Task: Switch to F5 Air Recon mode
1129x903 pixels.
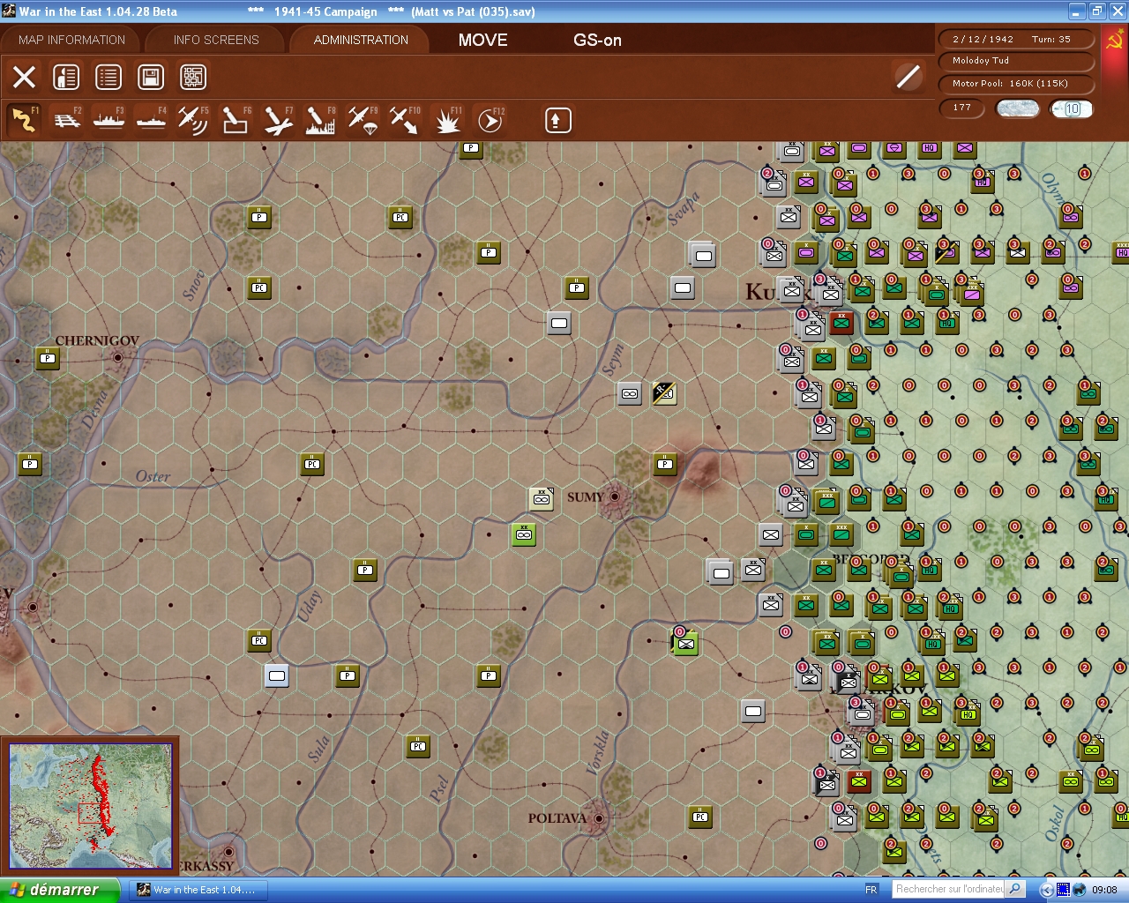Action: point(193,120)
